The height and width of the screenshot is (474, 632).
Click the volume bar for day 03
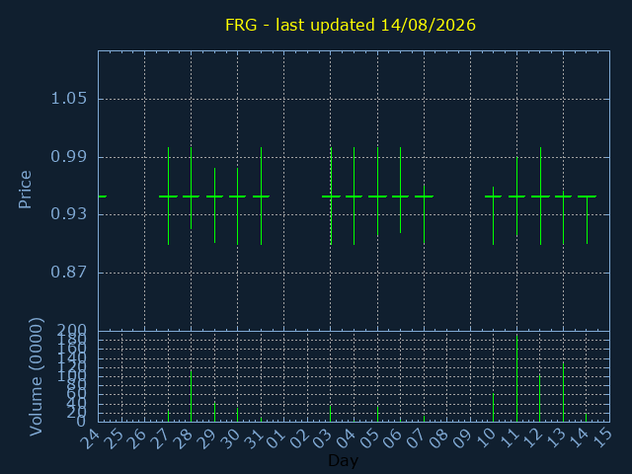coord(331,414)
